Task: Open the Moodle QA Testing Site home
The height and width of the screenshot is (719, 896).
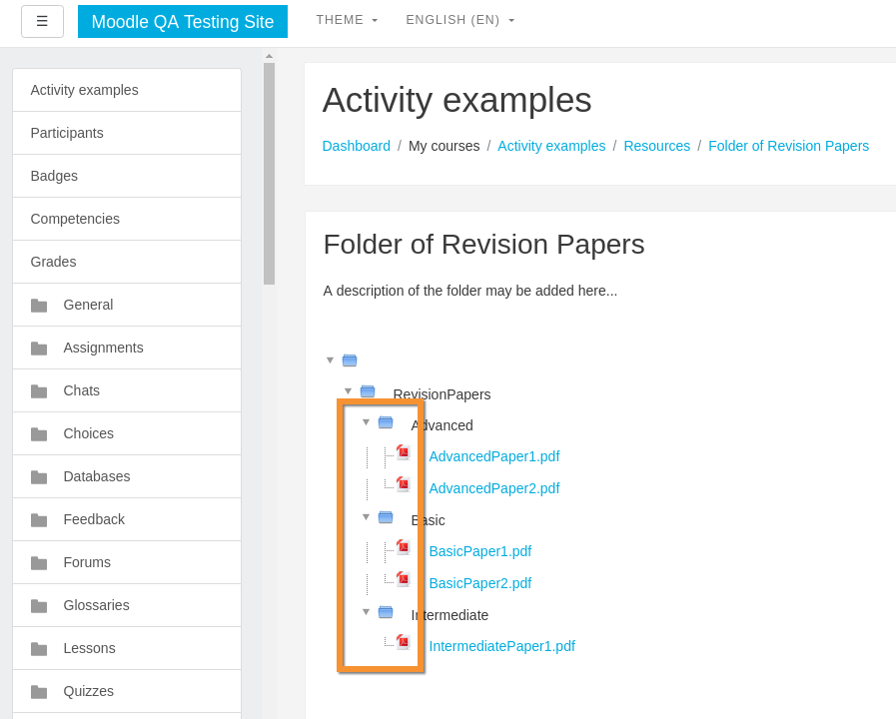Action: 182,22
